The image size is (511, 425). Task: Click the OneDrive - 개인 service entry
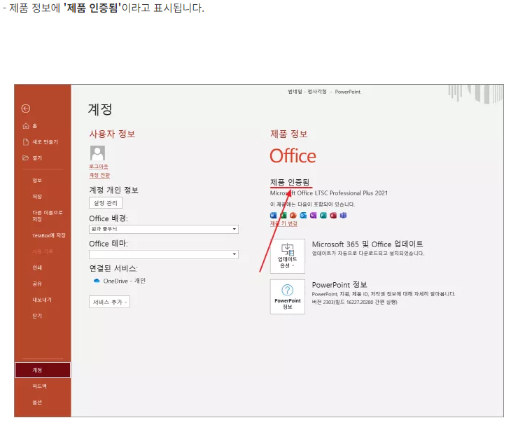pyautogui.click(x=119, y=281)
